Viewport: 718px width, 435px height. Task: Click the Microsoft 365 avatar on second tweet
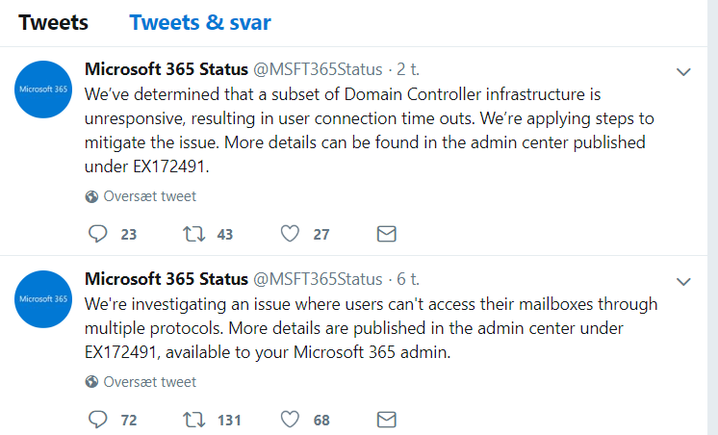click(44, 299)
